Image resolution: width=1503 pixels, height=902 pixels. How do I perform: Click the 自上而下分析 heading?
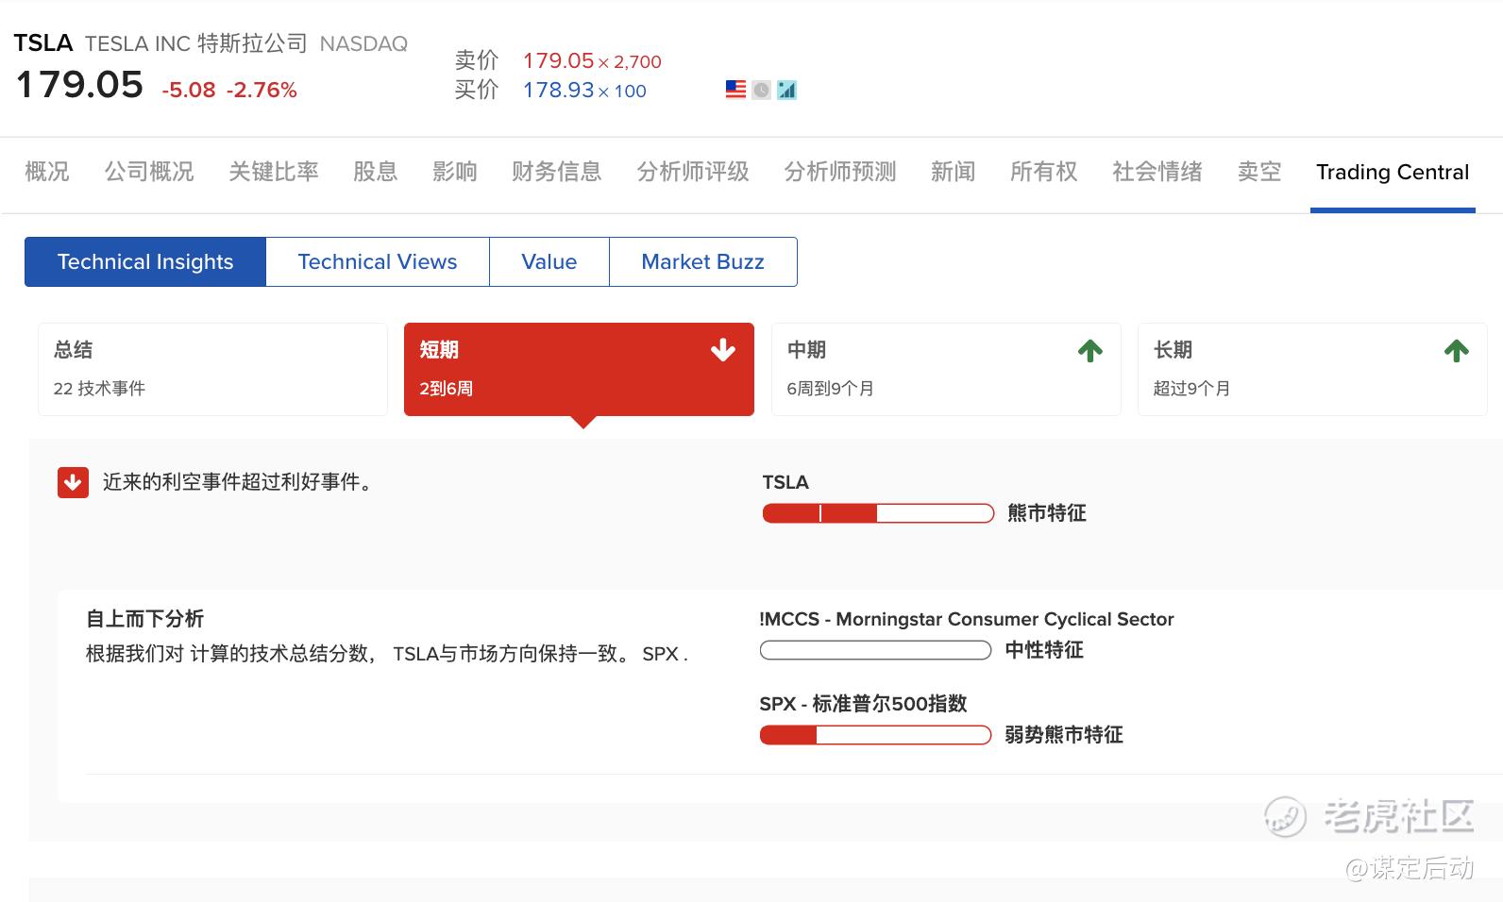pos(145,619)
